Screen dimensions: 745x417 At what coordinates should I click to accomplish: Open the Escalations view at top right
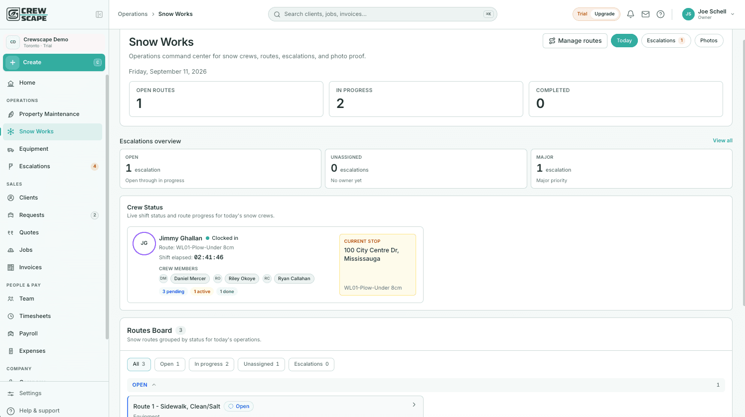(666, 41)
